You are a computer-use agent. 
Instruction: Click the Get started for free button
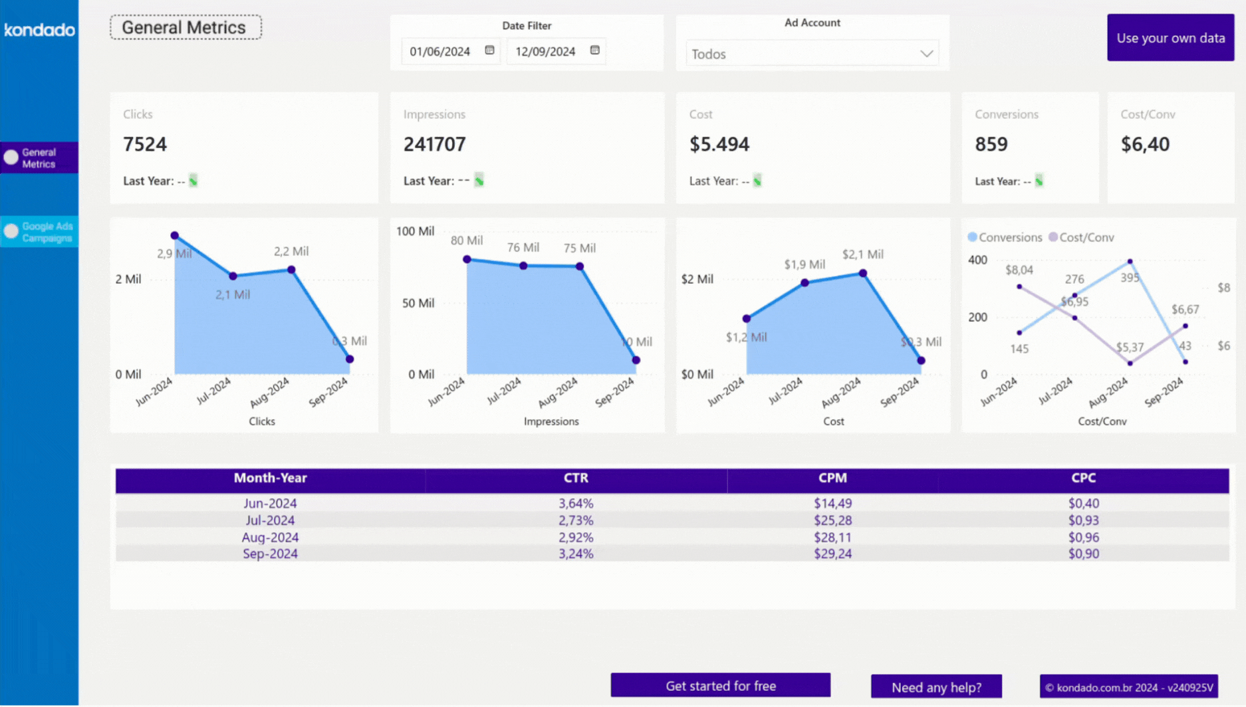[x=720, y=685]
